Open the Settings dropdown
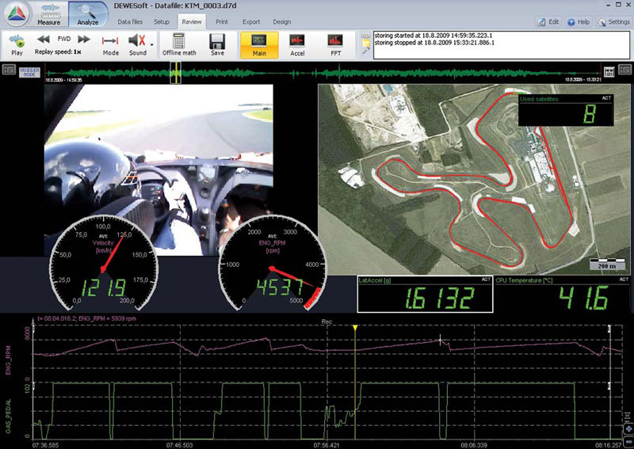 [613, 22]
